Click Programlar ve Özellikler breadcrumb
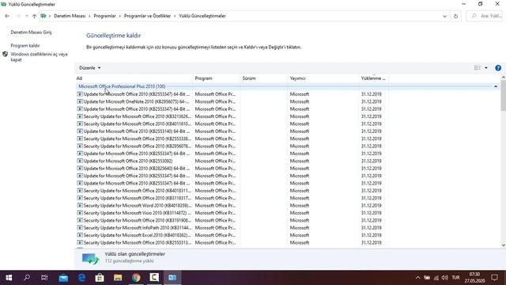 [147, 16]
